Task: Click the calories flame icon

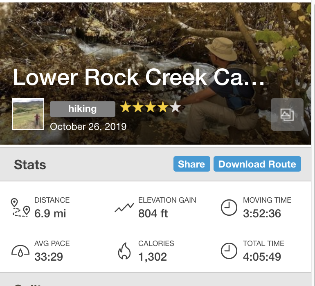Action: pyautogui.click(x=124, y=251)
